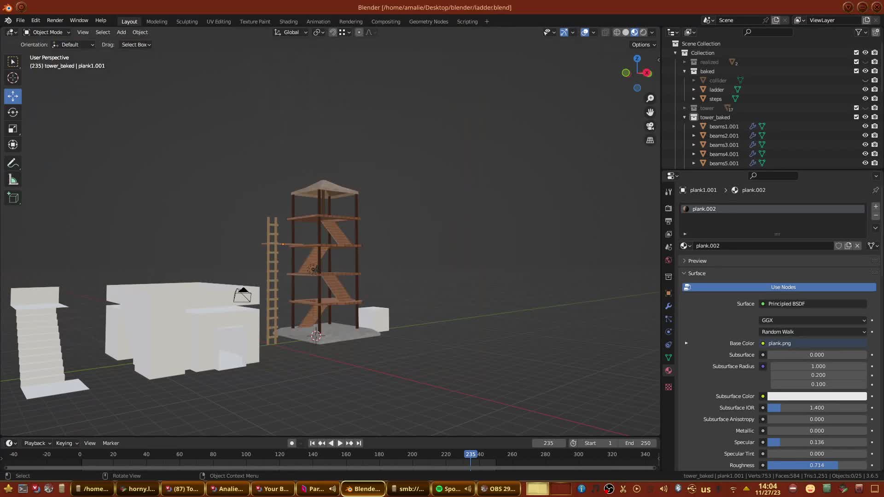Image resolution: width=884 pixels, height=497 pixels.
Task: Click the zoom magnifier viewport gizmo
Action: pyautogui.click(x=650, y=98)
